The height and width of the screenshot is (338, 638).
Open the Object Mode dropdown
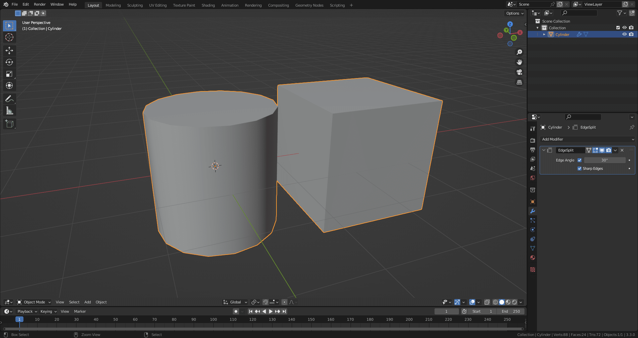coord(34,302)
